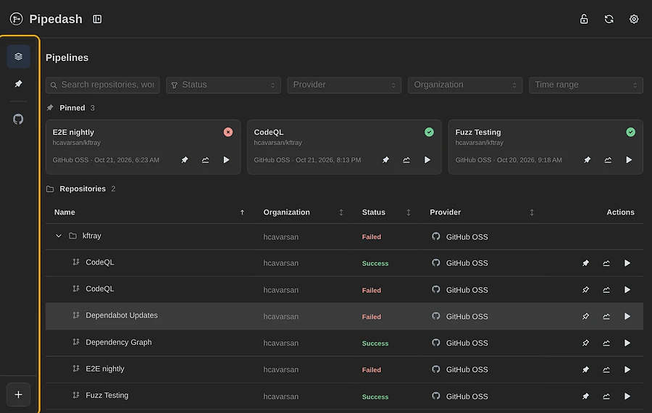Run the Dependabot Updates pipeline

(x=627, y=317)
